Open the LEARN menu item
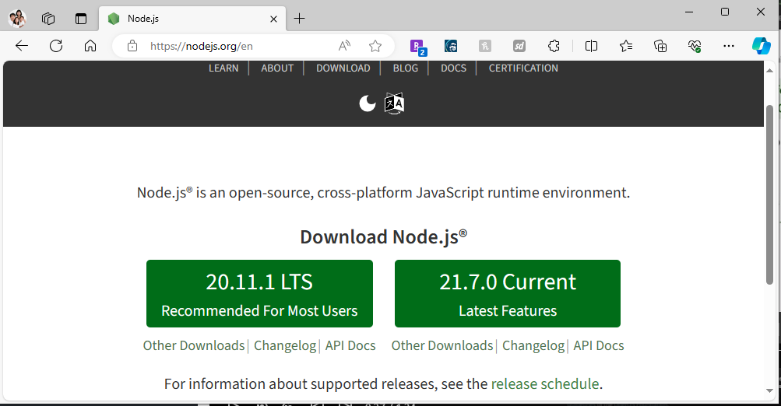The width and height of the screenshot is (781, 406). (x=223, y=68)
